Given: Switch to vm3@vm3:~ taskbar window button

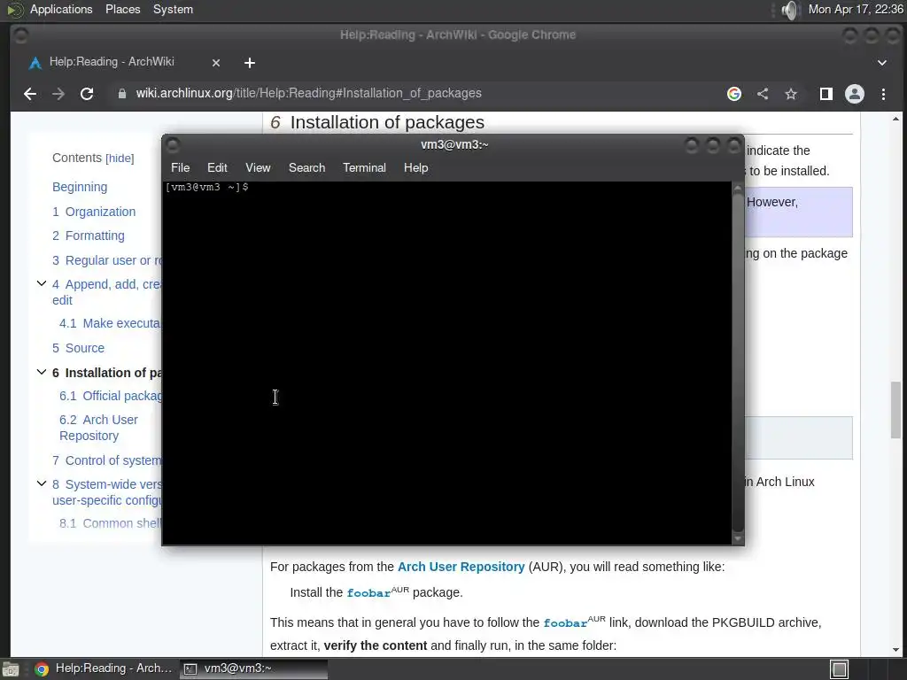Looking at the screenshot, I should 254,669.
